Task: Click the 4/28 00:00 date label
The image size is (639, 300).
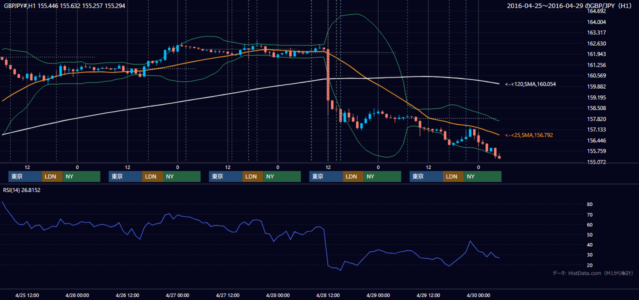Action: coord(277,295)
